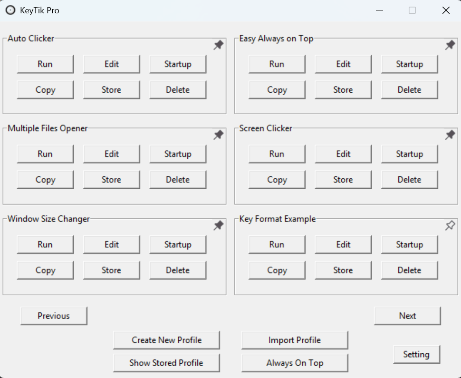Unpin the Screen Clicker profile

450,135
